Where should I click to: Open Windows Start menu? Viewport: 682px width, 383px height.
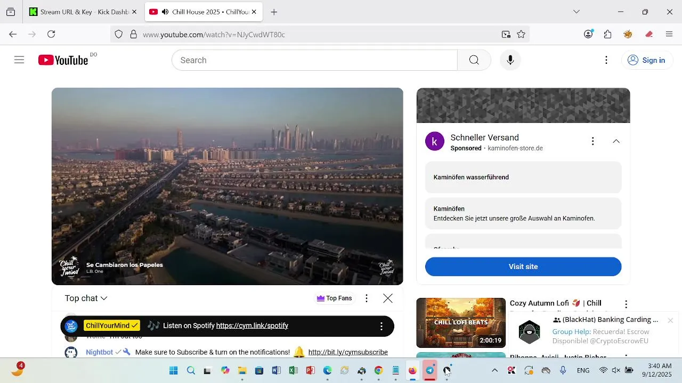point(174,370)
